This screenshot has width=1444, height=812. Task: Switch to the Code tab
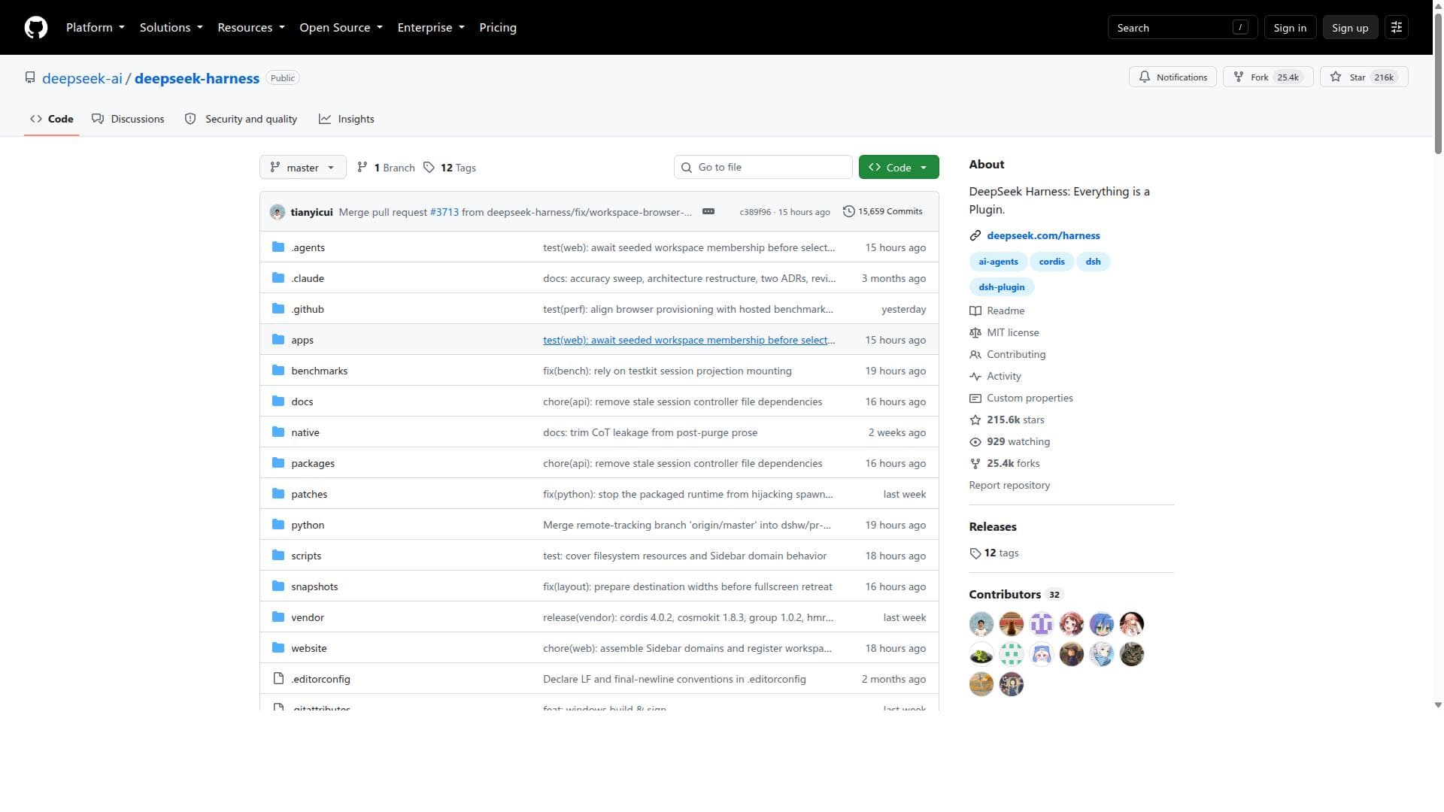point(52,119)
